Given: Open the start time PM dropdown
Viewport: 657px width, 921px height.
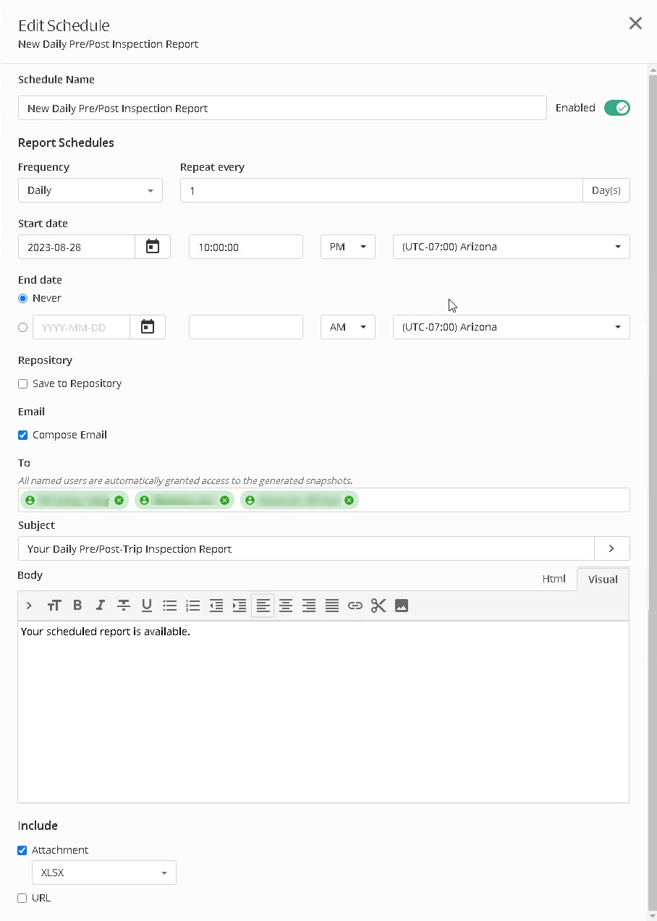Looking at the screenshot, I should tap(347, 247).
